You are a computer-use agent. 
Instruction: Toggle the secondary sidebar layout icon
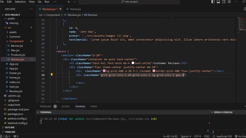pyautogui.click(x=224, y=2)
